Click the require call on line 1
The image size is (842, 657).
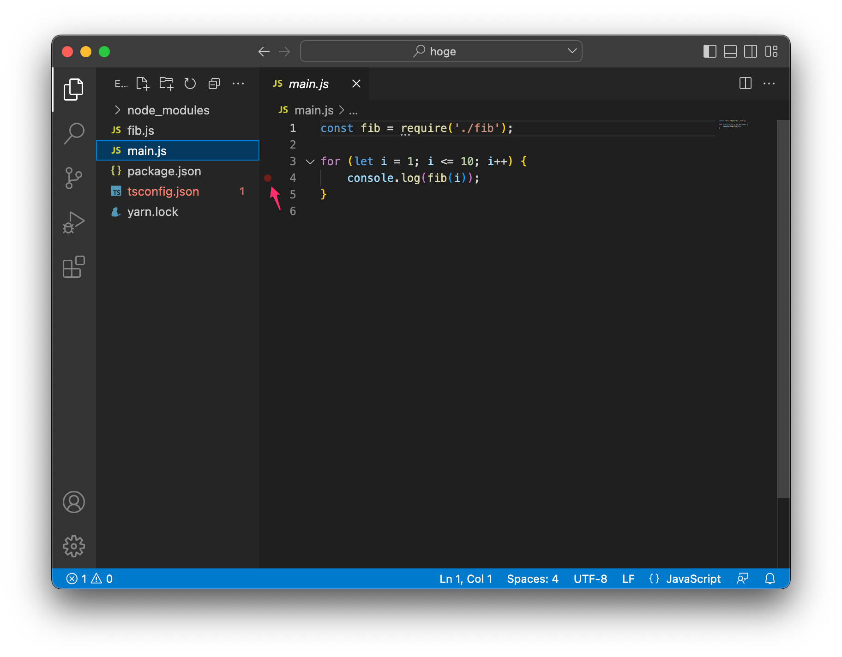click(x=424, y=128)
